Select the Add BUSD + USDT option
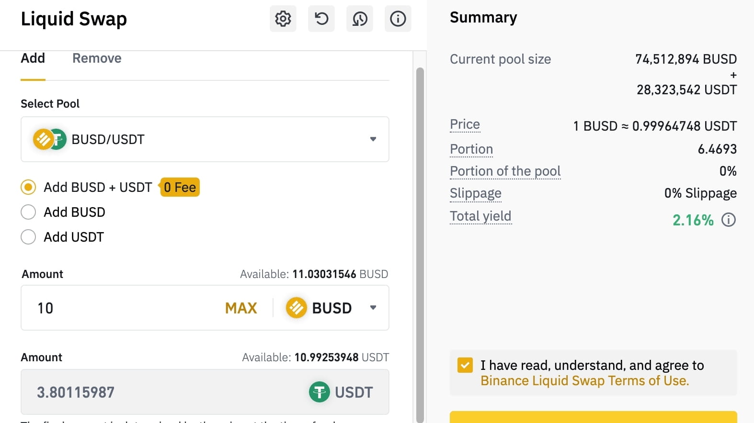The height and width of the screenshot is (423, 754). [28, 187]
